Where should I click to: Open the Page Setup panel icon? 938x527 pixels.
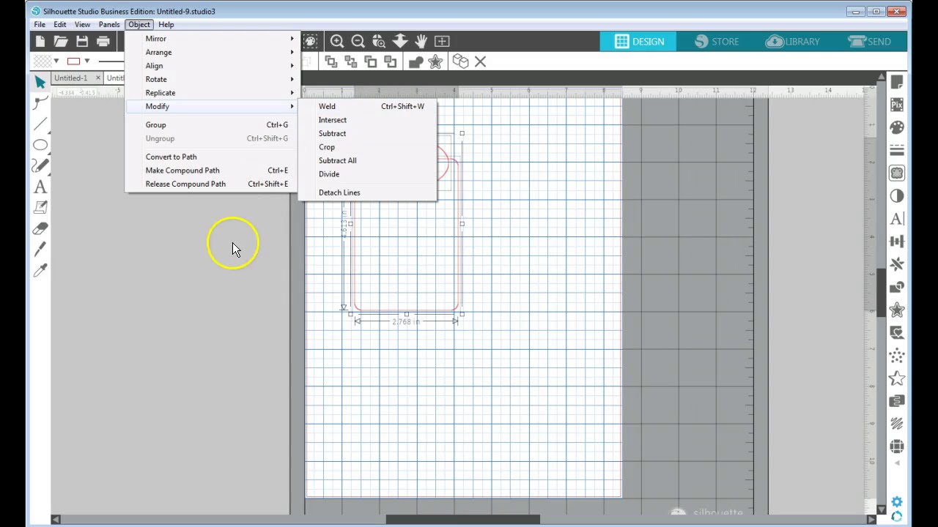897,83
